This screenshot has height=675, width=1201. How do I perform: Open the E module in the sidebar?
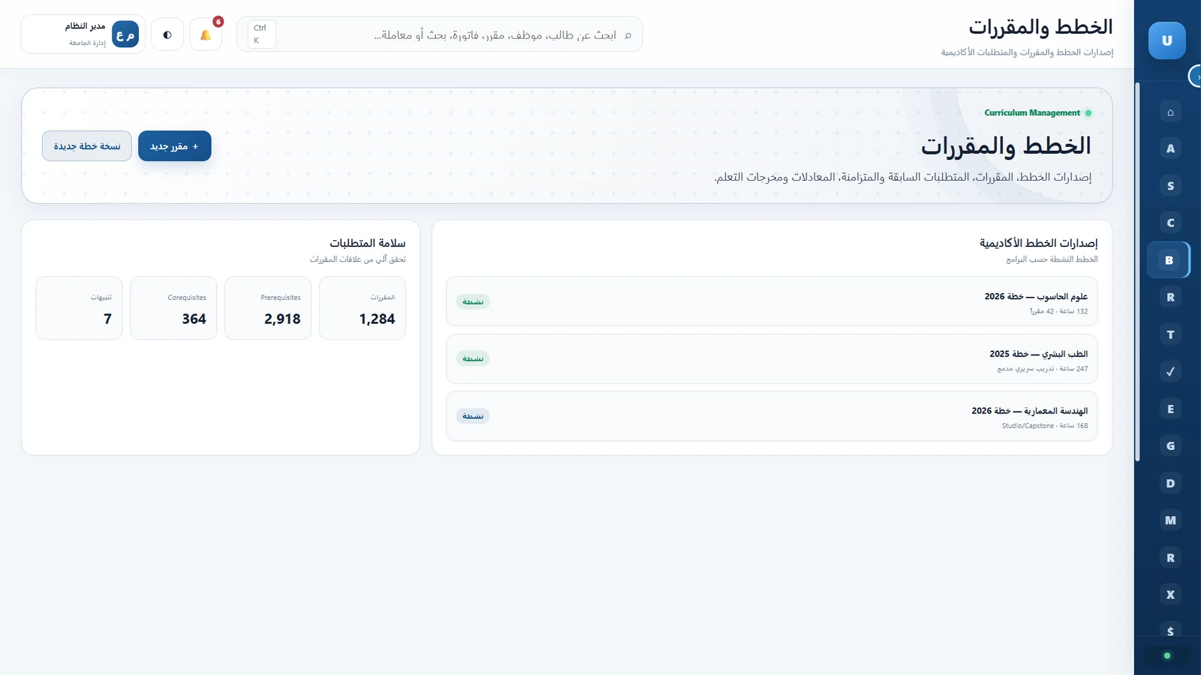click(1170, 409)
